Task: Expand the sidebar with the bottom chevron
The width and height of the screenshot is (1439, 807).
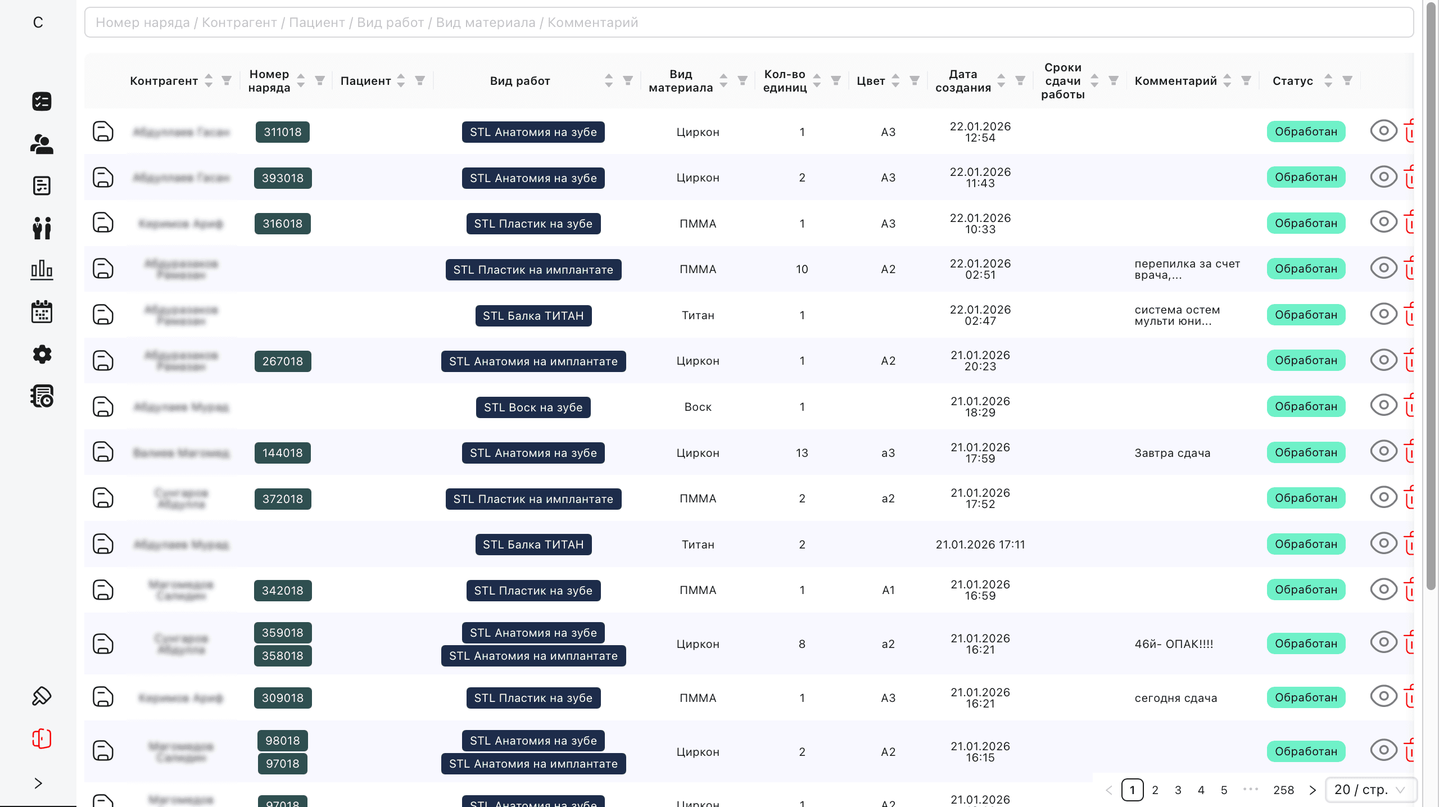Action: [38, 783]
